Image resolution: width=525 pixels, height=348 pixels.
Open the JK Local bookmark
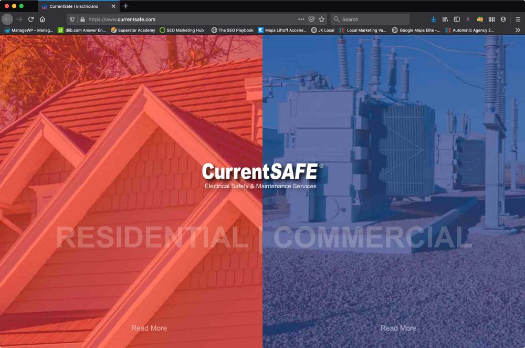(x=323, y=30)
